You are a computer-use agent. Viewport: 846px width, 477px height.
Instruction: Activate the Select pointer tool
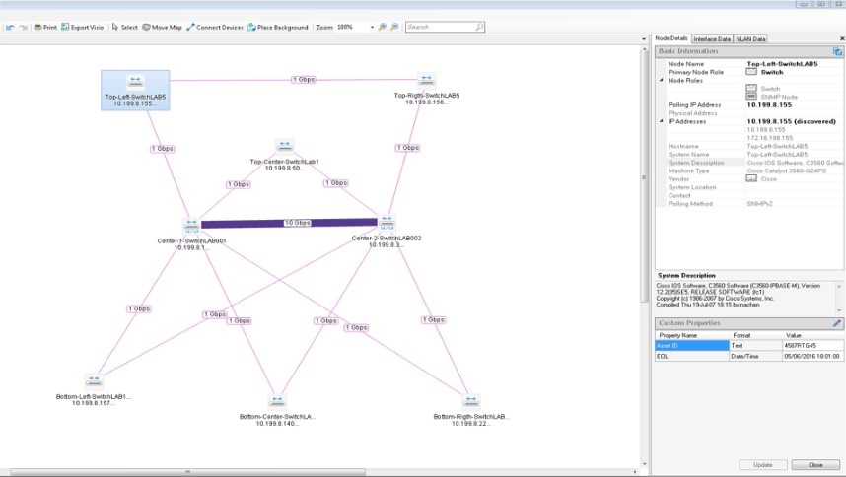124,27
